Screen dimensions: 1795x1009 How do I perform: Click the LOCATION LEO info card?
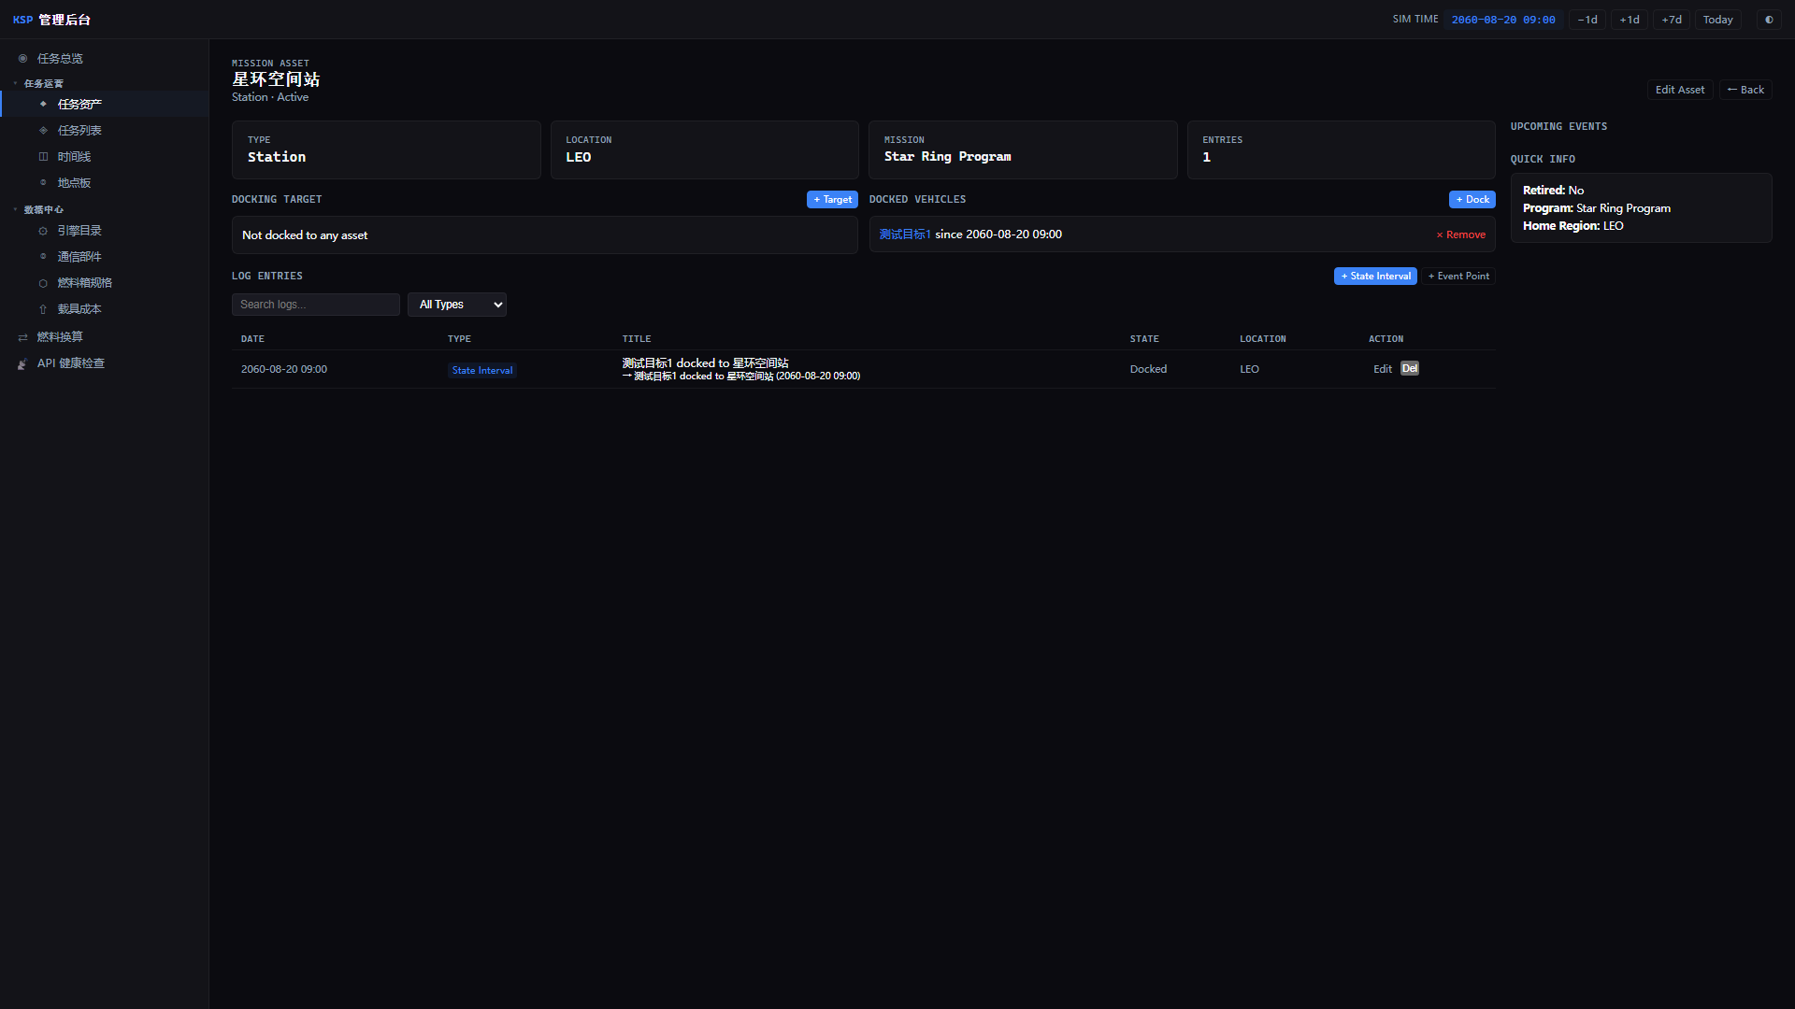(x=704, y=149)
